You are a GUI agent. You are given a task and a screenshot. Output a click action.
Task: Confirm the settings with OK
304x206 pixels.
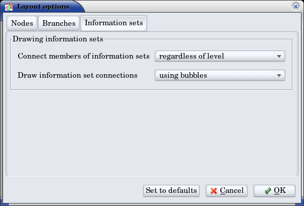click(x=274, y=191)
